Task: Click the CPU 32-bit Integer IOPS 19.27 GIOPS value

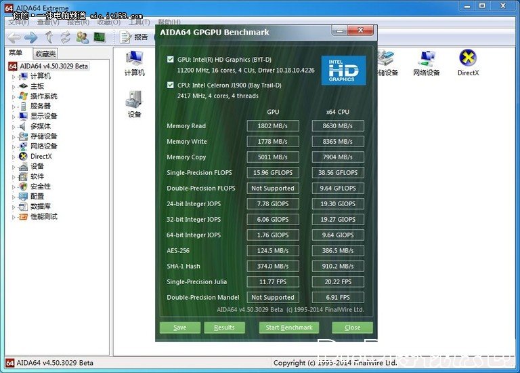Action: [x=338, y=220]
